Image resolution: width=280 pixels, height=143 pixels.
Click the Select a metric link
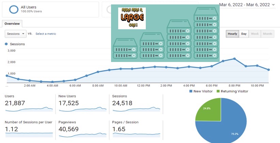(46, 34)
